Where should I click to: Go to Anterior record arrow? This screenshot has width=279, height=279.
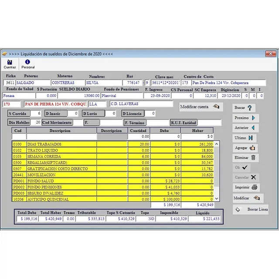click(x=245, y=128)
